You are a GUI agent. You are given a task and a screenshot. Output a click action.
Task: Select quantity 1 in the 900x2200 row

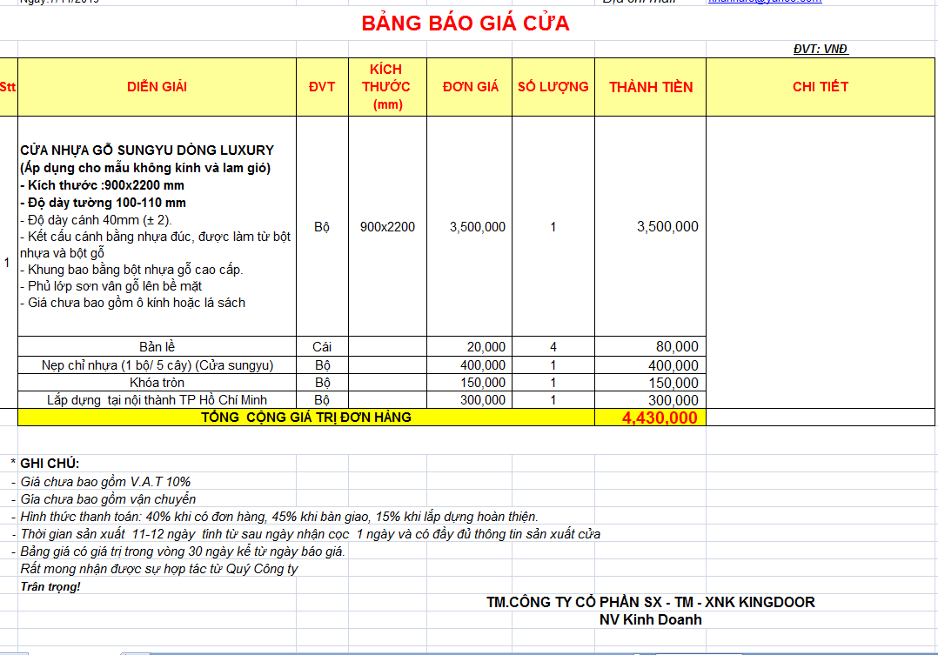pos(553,227)
